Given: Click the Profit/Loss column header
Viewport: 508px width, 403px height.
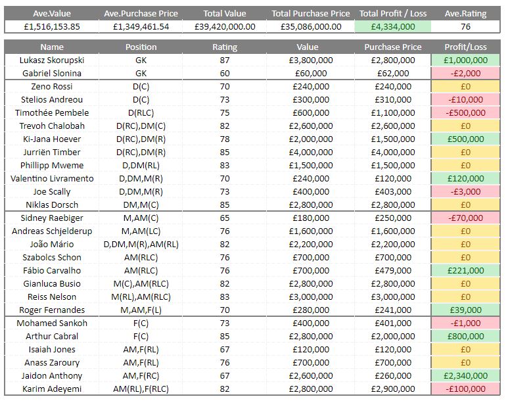Looking at the screenshot, I should (x=465, y=47).
